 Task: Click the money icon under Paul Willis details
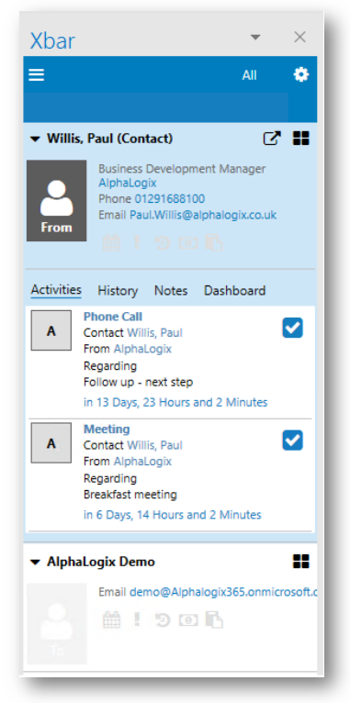188,243
